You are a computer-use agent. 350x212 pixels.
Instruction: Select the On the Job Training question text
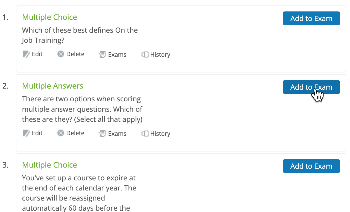pos(80,35)
